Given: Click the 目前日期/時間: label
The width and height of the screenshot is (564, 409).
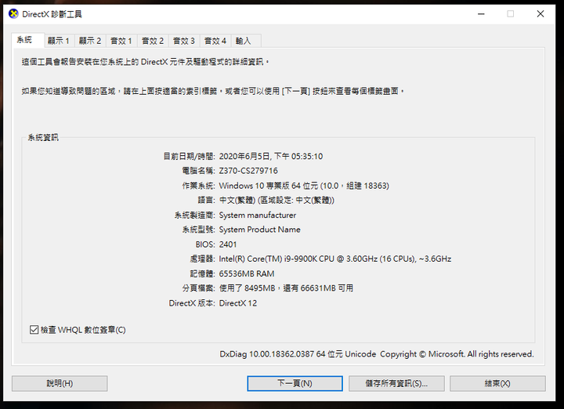Looking at the screenshot, I should click(190, 156).
